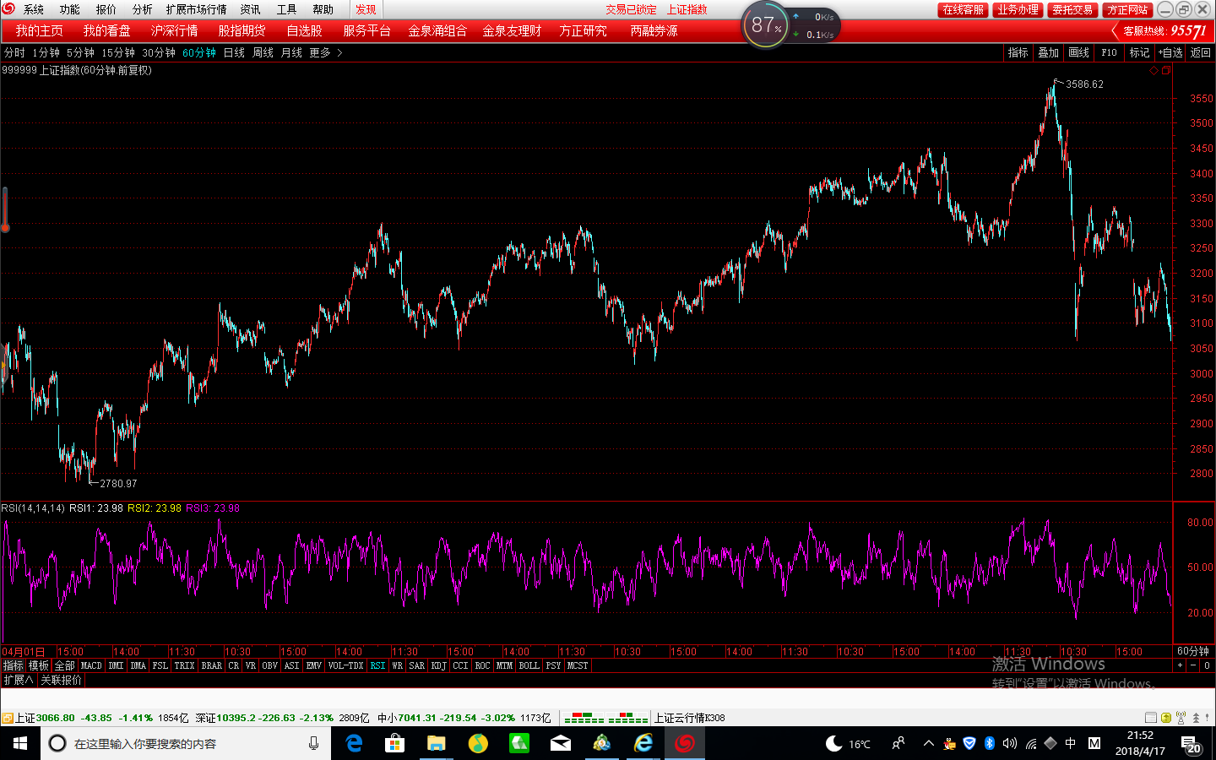Select the CCI indicator
The height and width of the screenshot is (760, 1216).
coord(460,665)
